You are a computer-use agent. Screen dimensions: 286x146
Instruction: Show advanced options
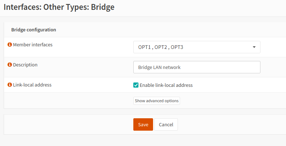click(x=157, y=101)
